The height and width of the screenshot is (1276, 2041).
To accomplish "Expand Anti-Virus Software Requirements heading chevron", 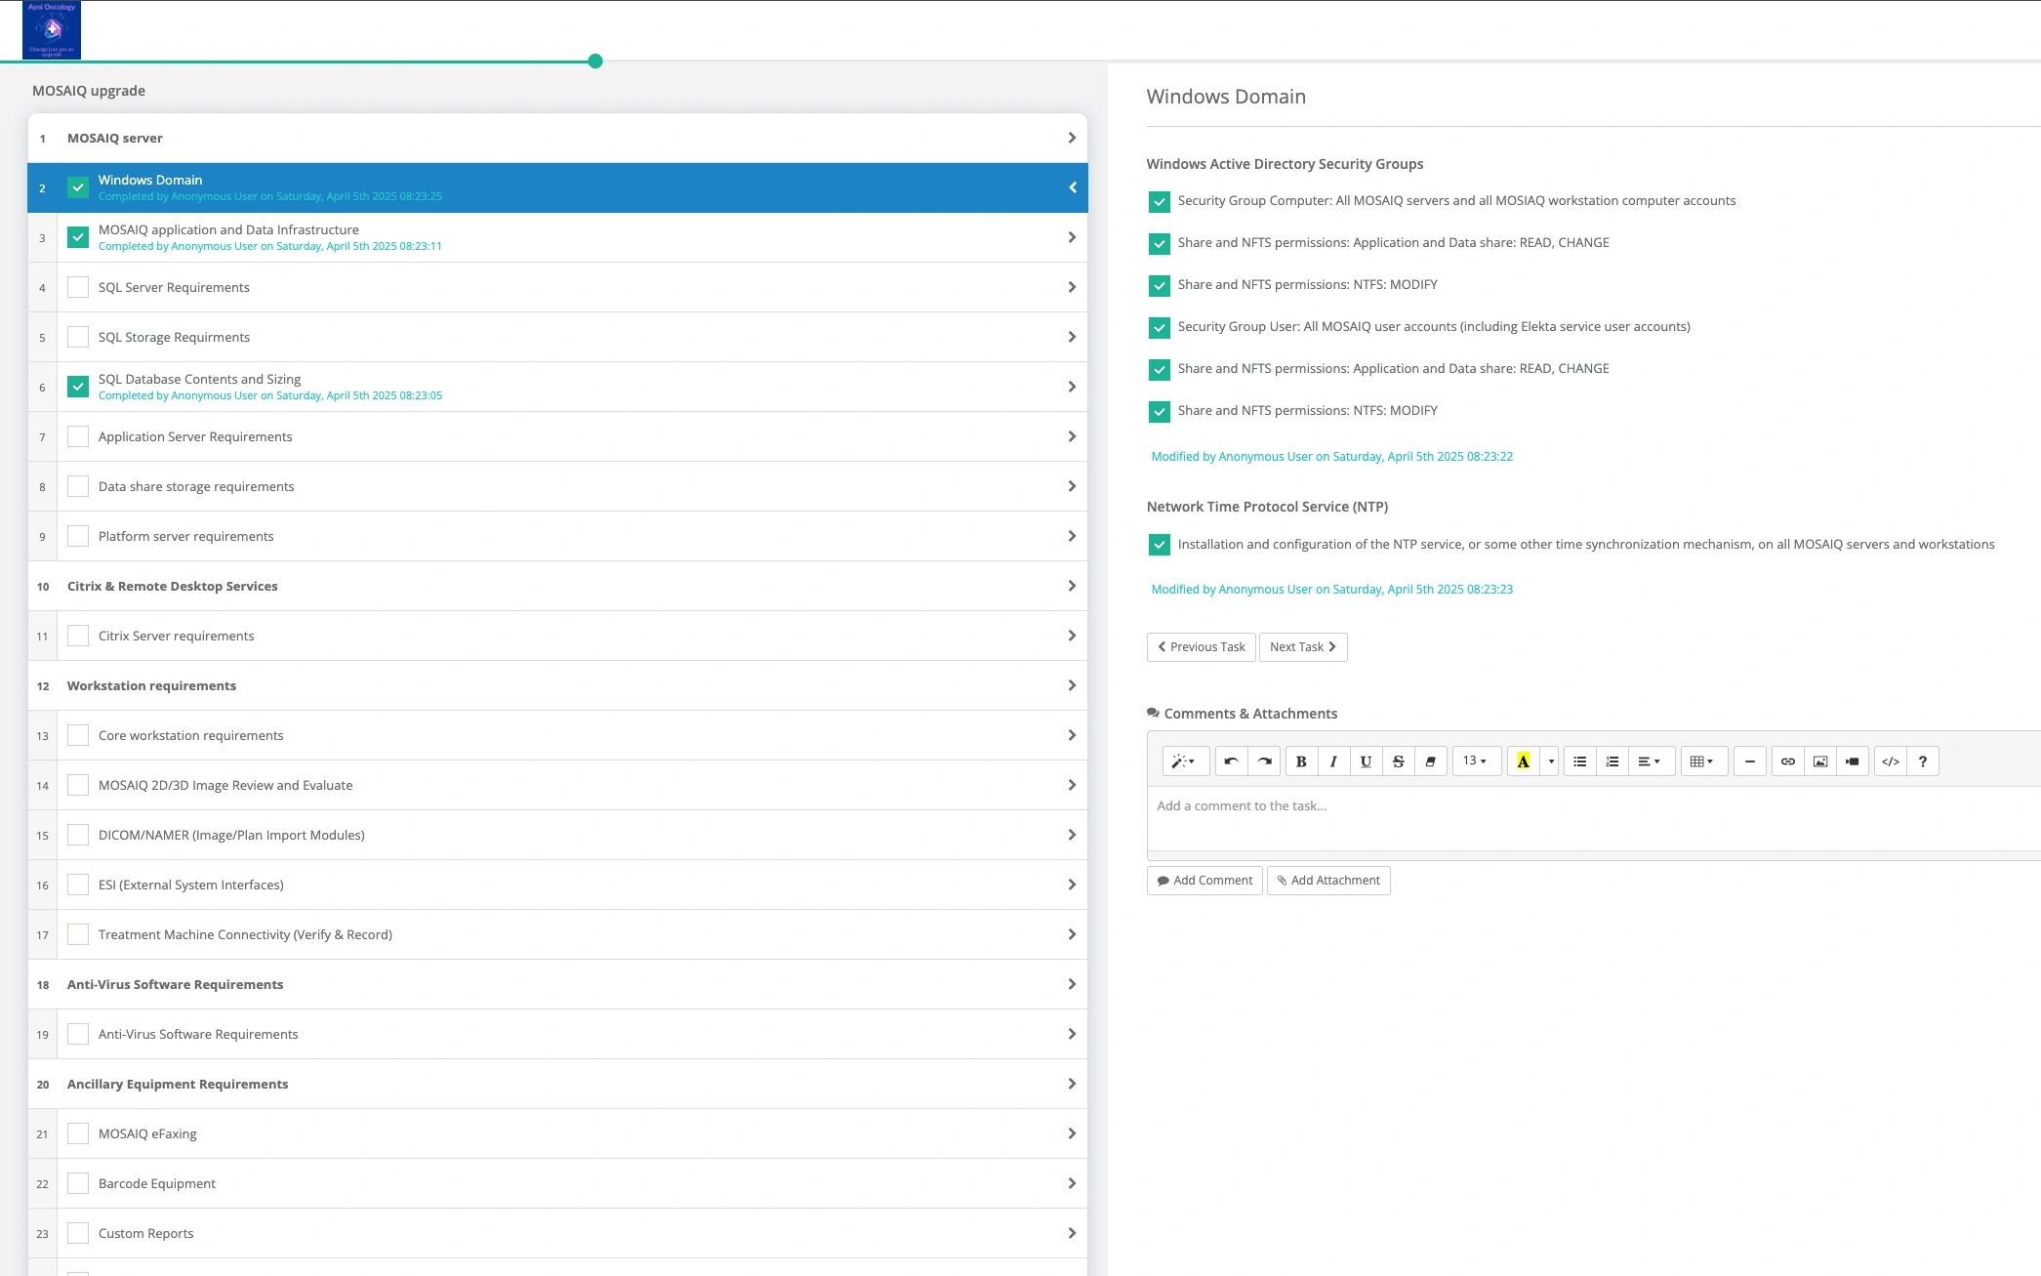I will 1072,984.
